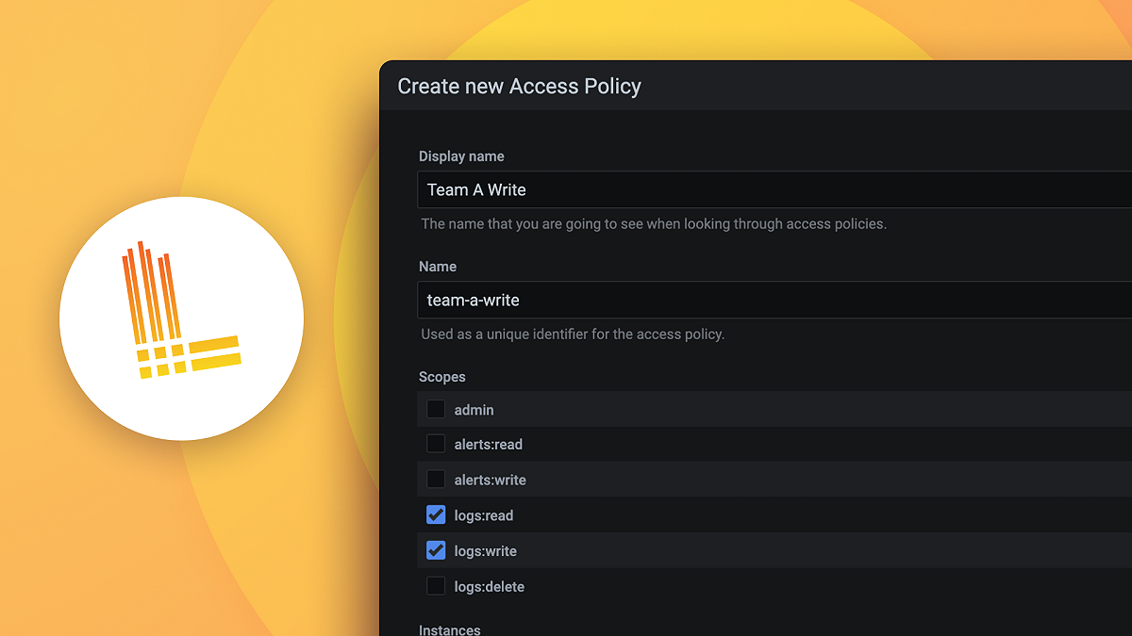
Task: Click the Scopes section heading
Action: 442,377
